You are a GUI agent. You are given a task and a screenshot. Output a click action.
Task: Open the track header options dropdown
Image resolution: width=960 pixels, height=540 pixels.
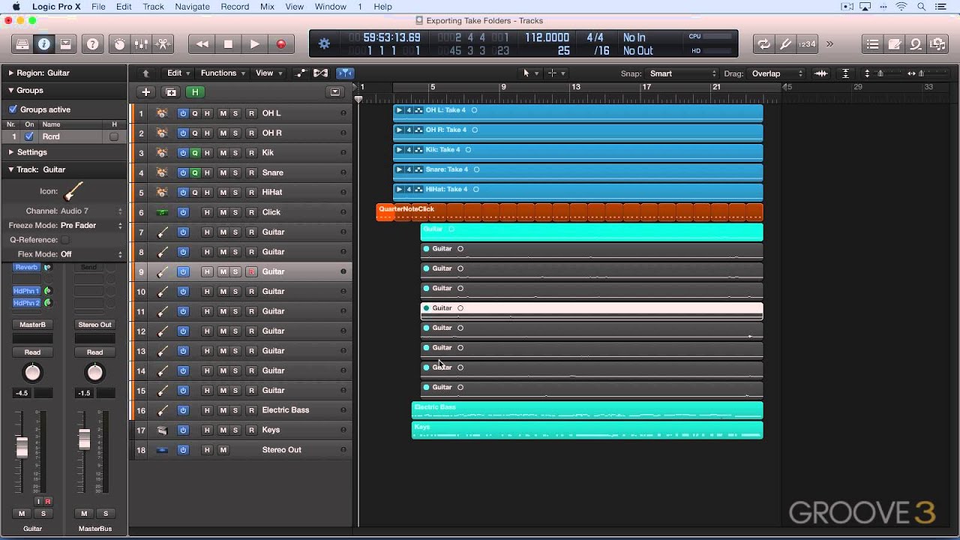click(x=335, y=92)
